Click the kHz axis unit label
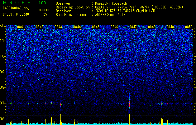This screenshot has width=196, height=125. pos(3,25)
